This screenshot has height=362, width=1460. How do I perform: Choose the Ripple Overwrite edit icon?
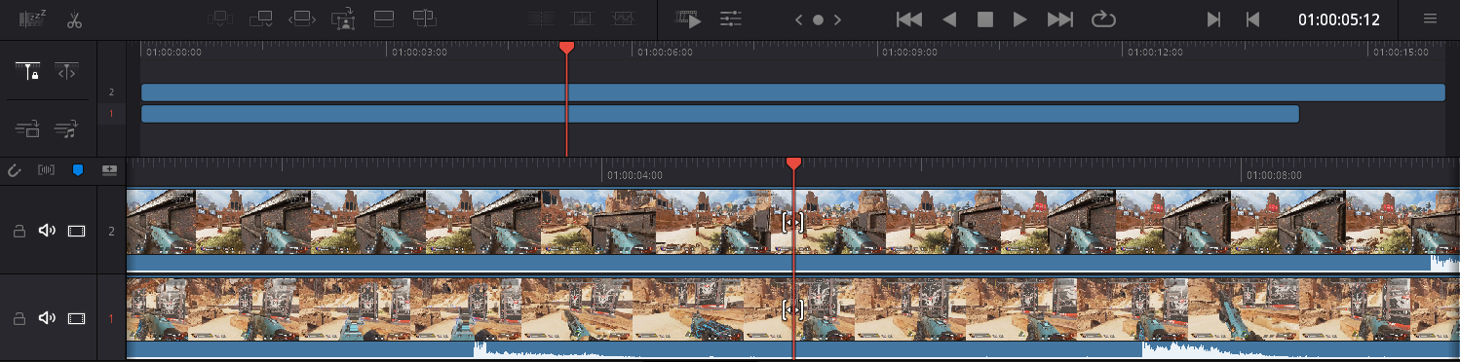click(302, 18)
